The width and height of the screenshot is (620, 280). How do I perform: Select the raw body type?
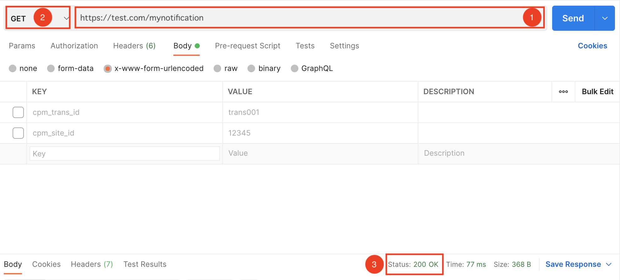226,68
